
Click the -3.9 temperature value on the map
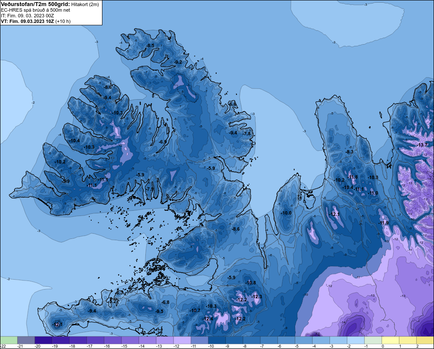[66, 181]
